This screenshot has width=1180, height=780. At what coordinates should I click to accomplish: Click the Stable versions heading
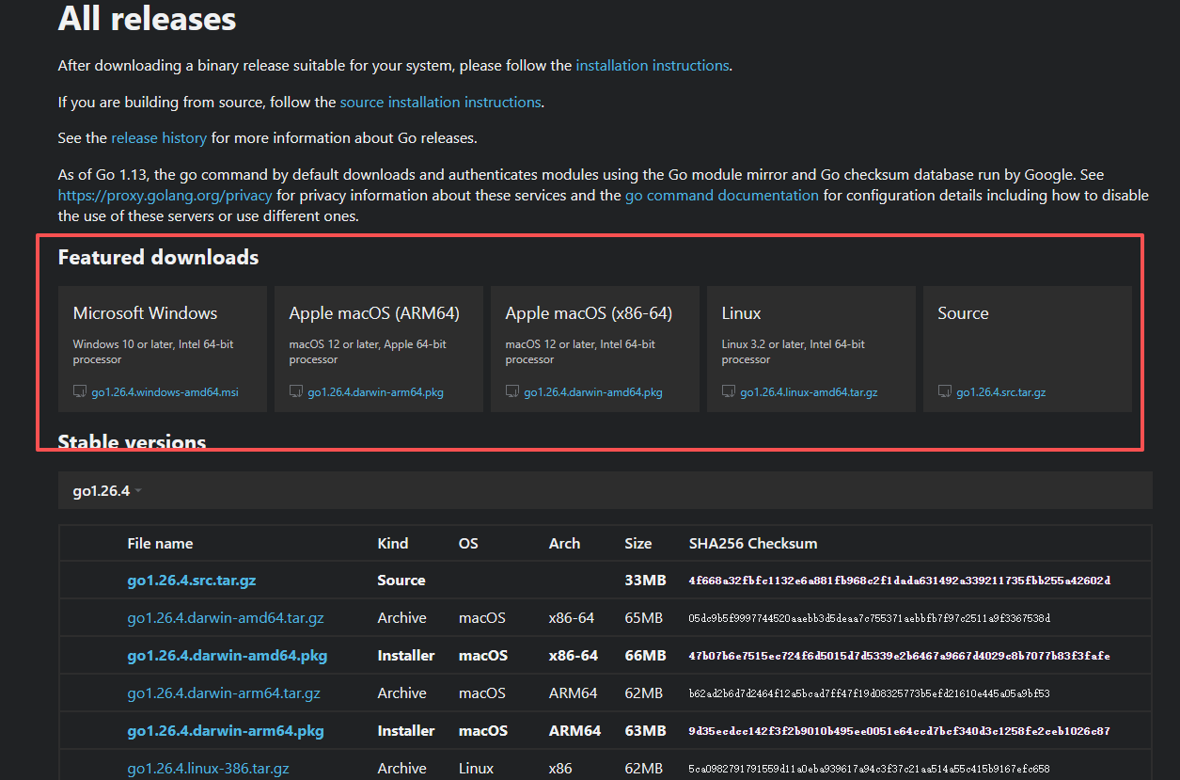[132, 441]
